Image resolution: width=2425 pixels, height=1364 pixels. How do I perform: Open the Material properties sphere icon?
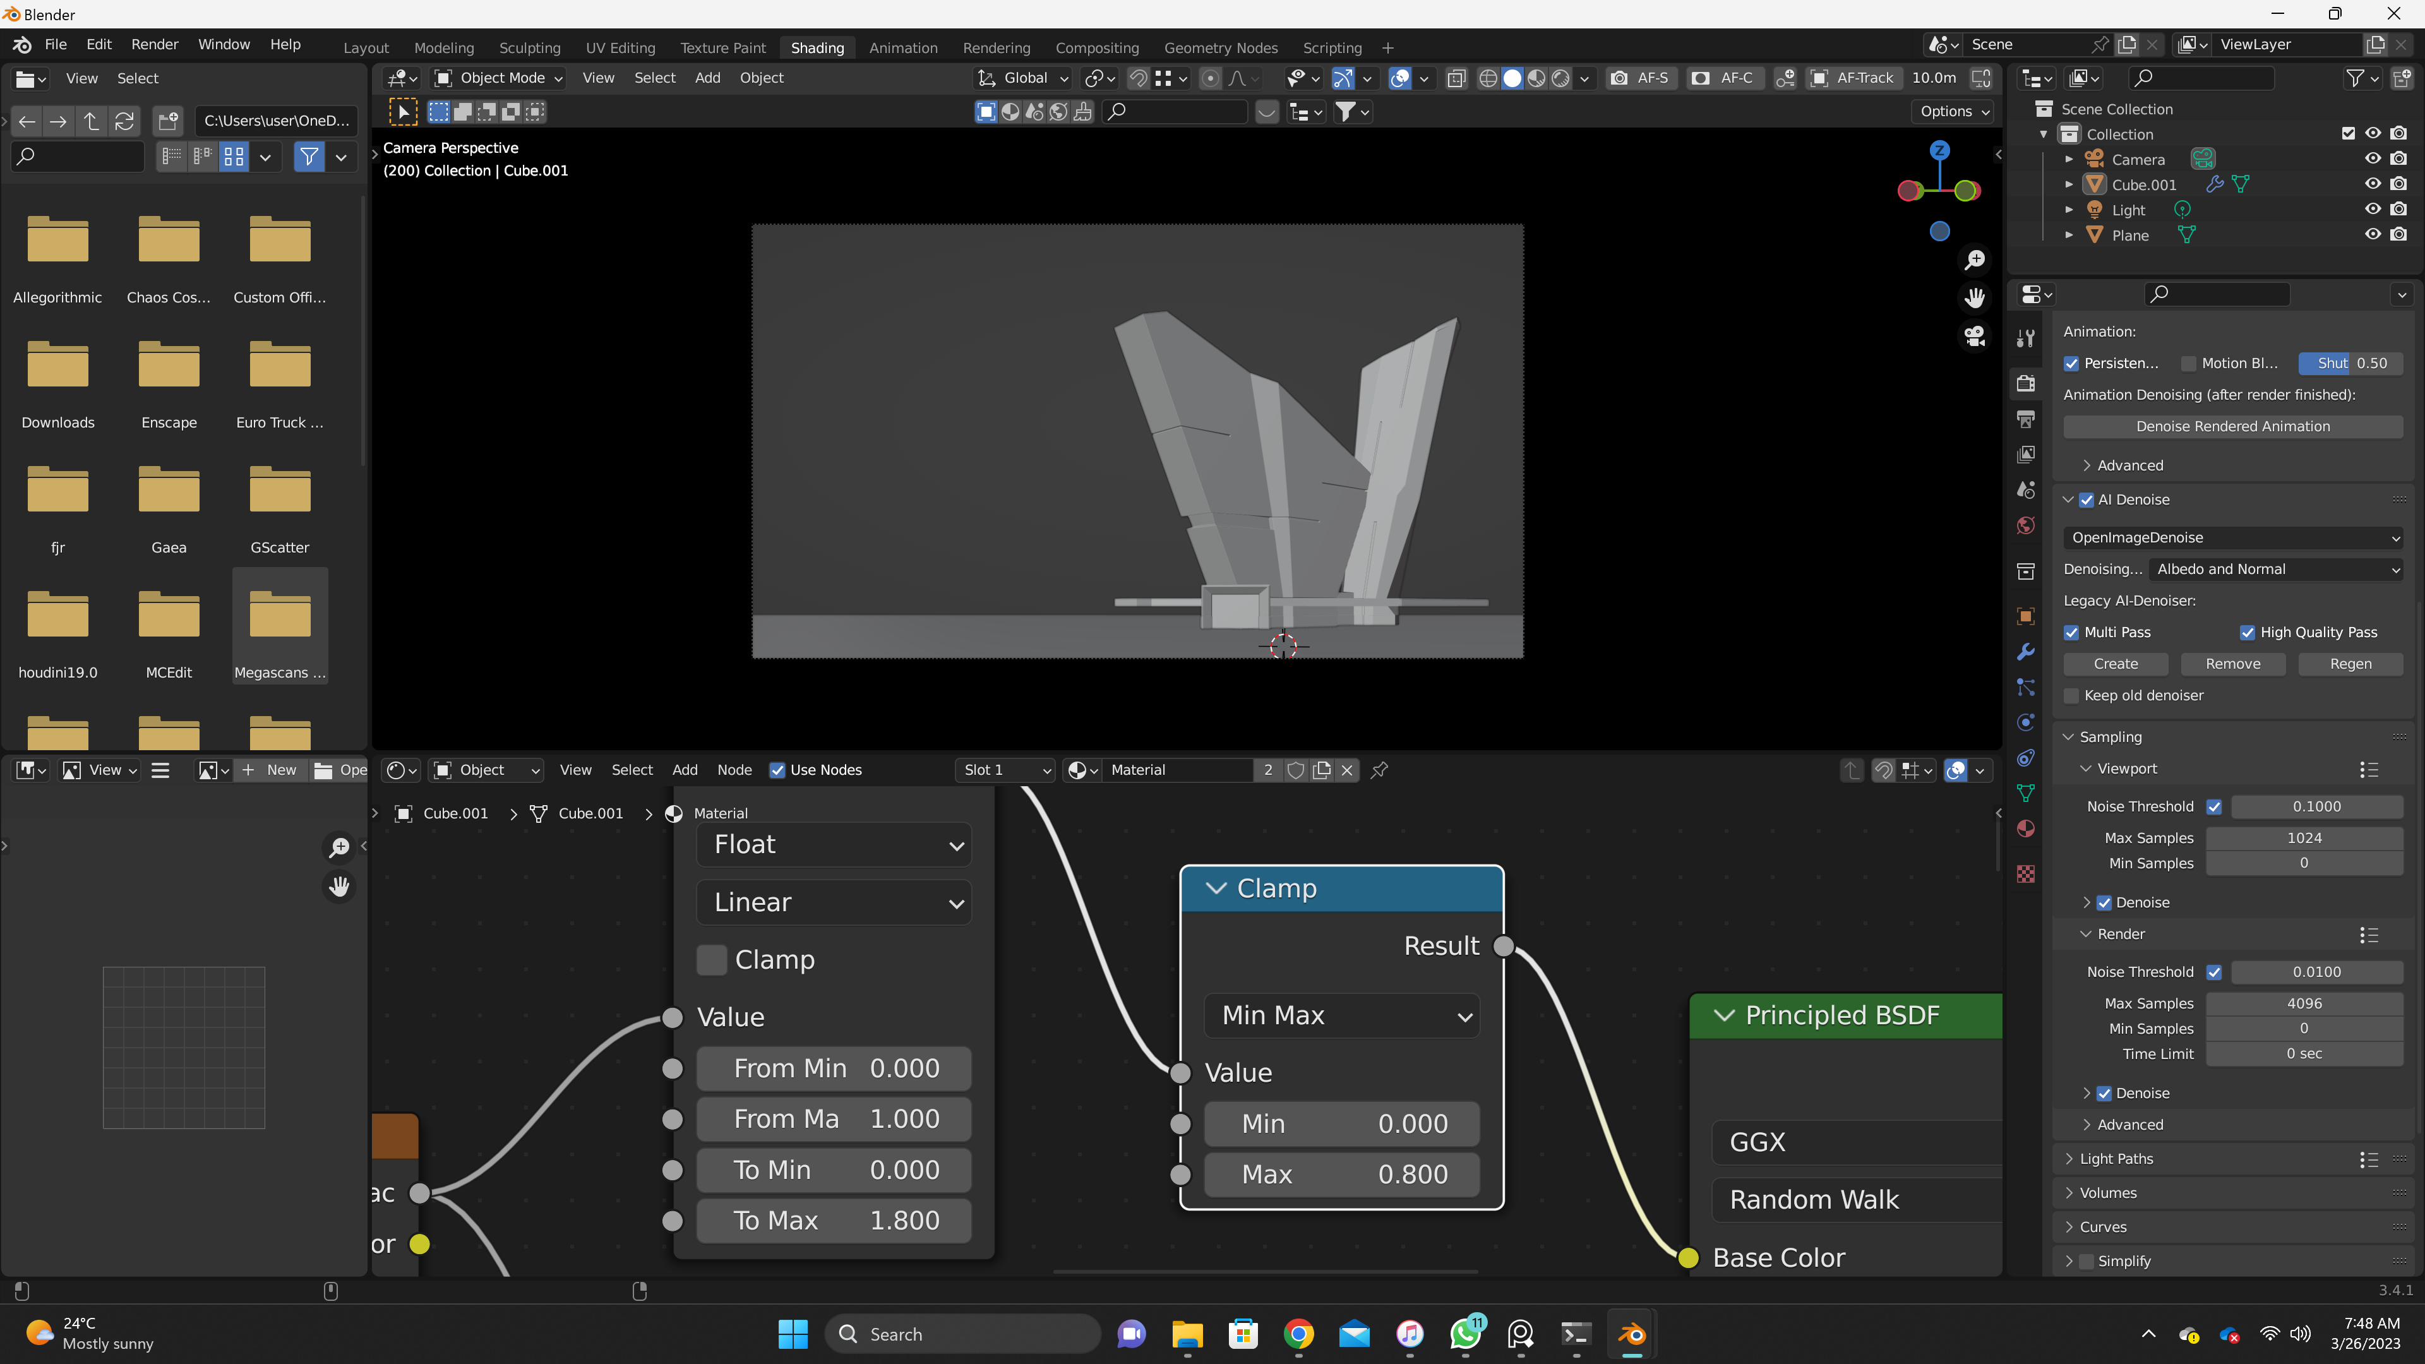click(2026, 829)
